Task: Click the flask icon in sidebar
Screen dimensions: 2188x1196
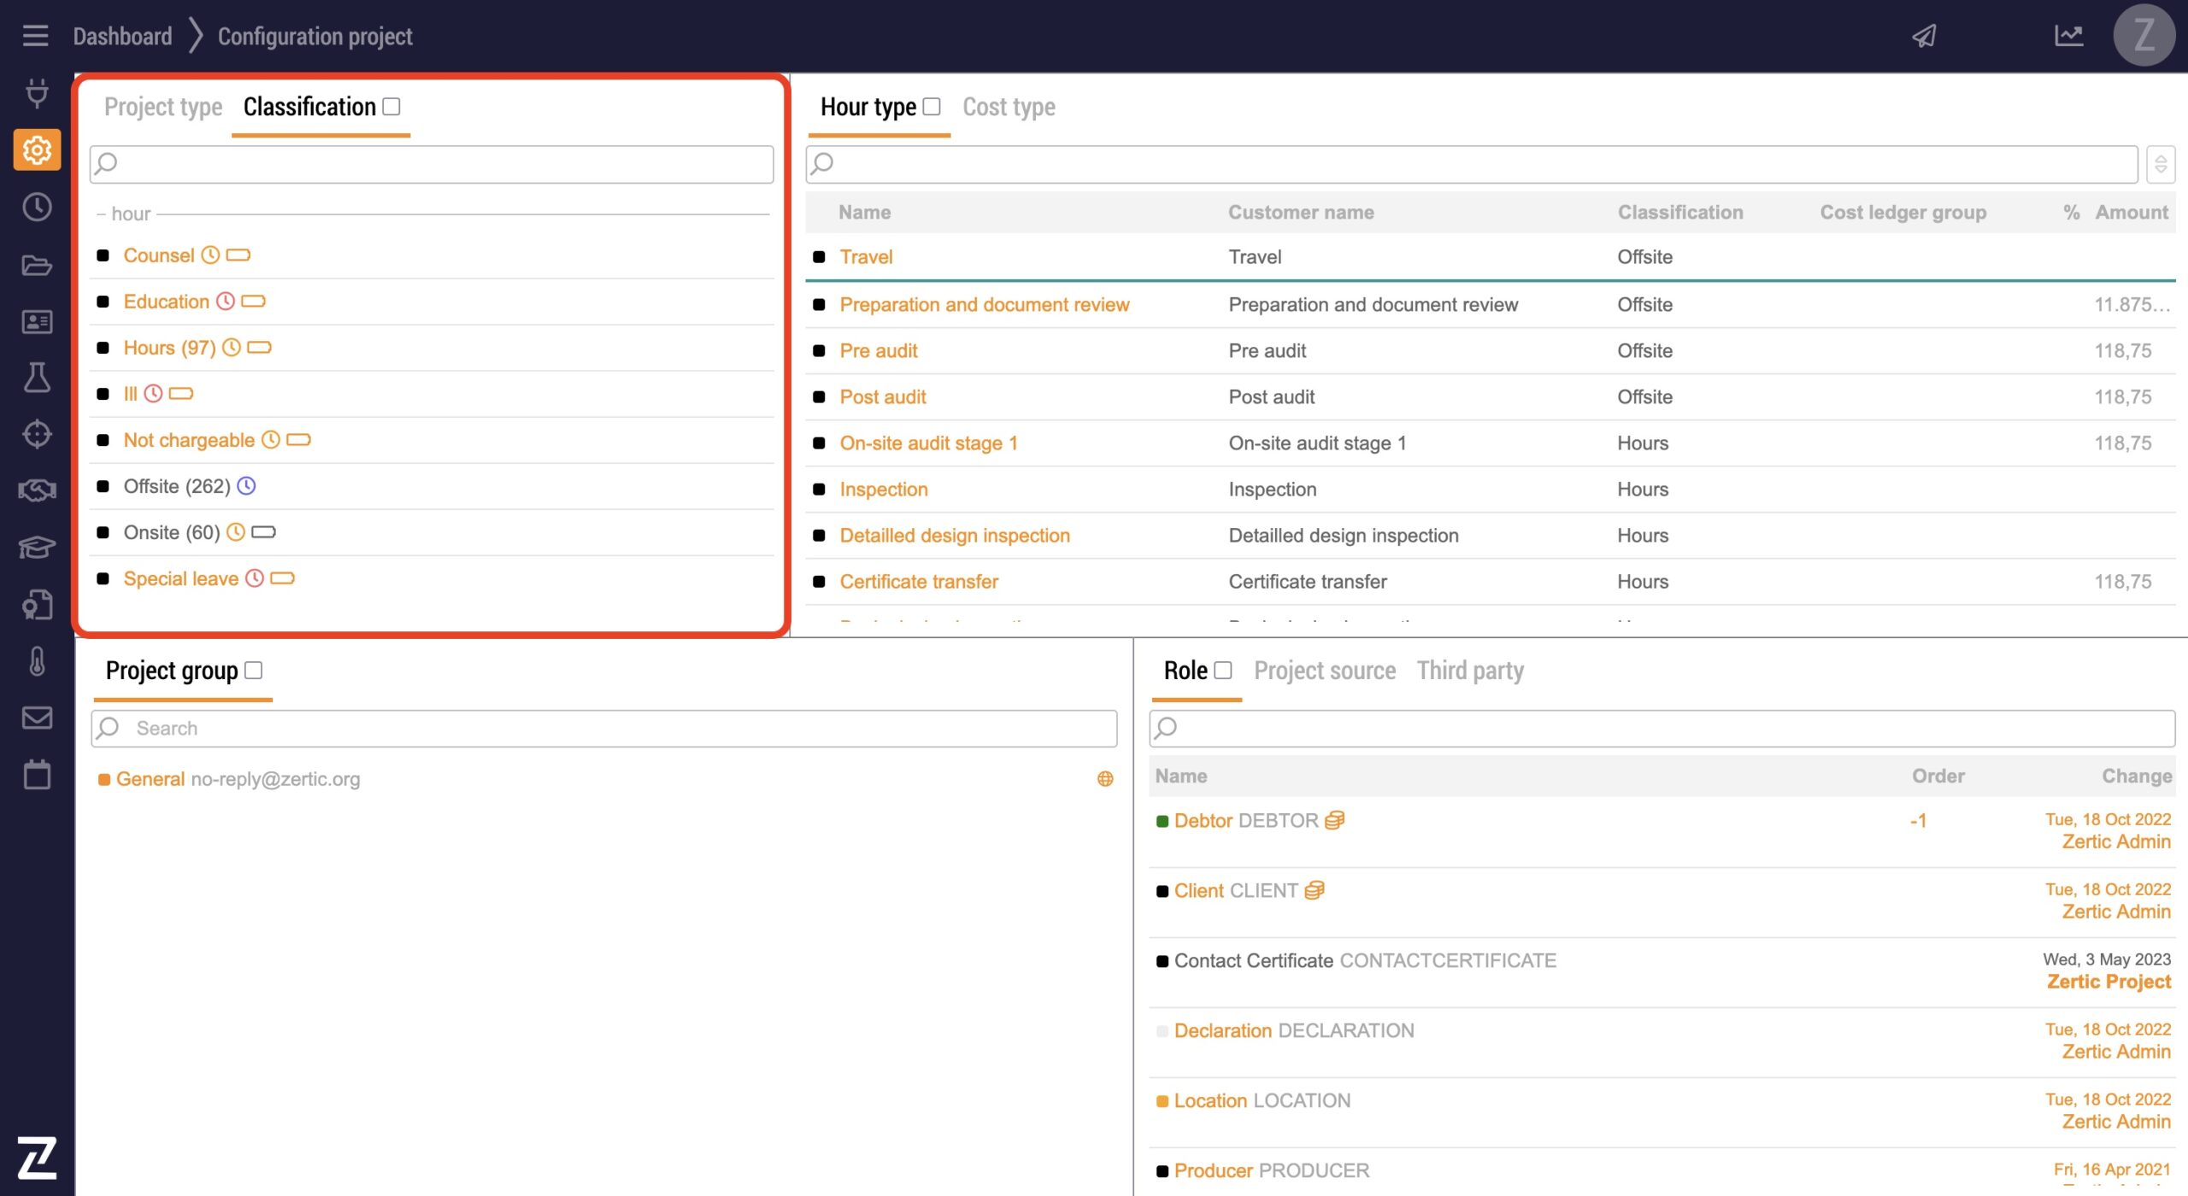Action: (x=37, y=377)
